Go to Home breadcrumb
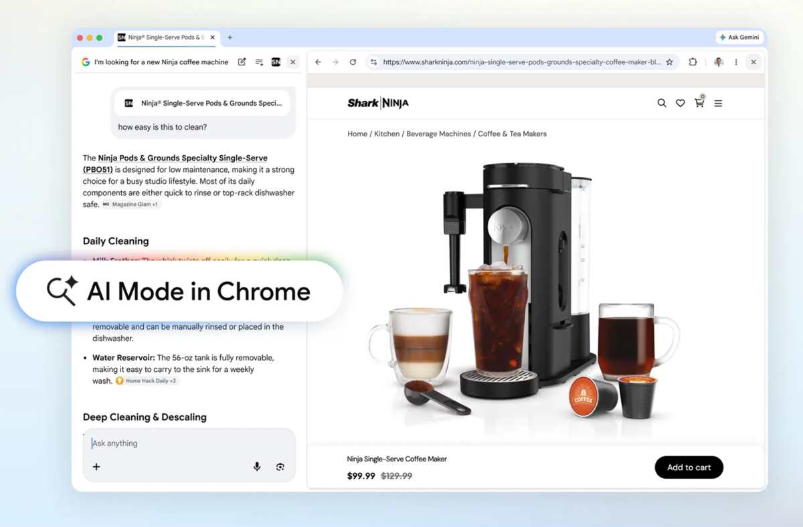Viewport: 803px width, 527px height. [x=357, y=134]
